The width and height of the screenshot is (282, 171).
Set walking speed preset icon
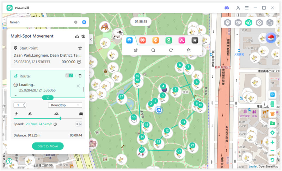point(17,114)
